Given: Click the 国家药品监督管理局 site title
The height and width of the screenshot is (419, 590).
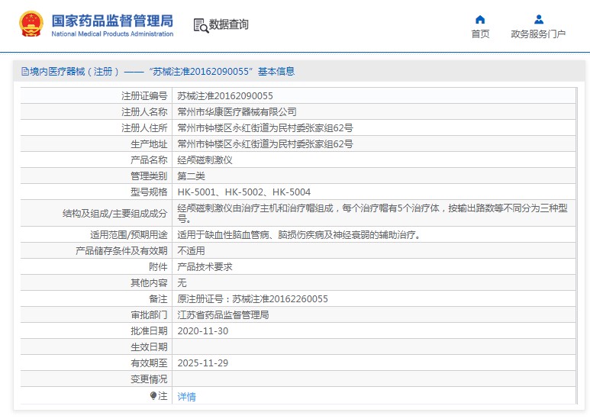Looking at the screenshot, I should coord(112,21).
